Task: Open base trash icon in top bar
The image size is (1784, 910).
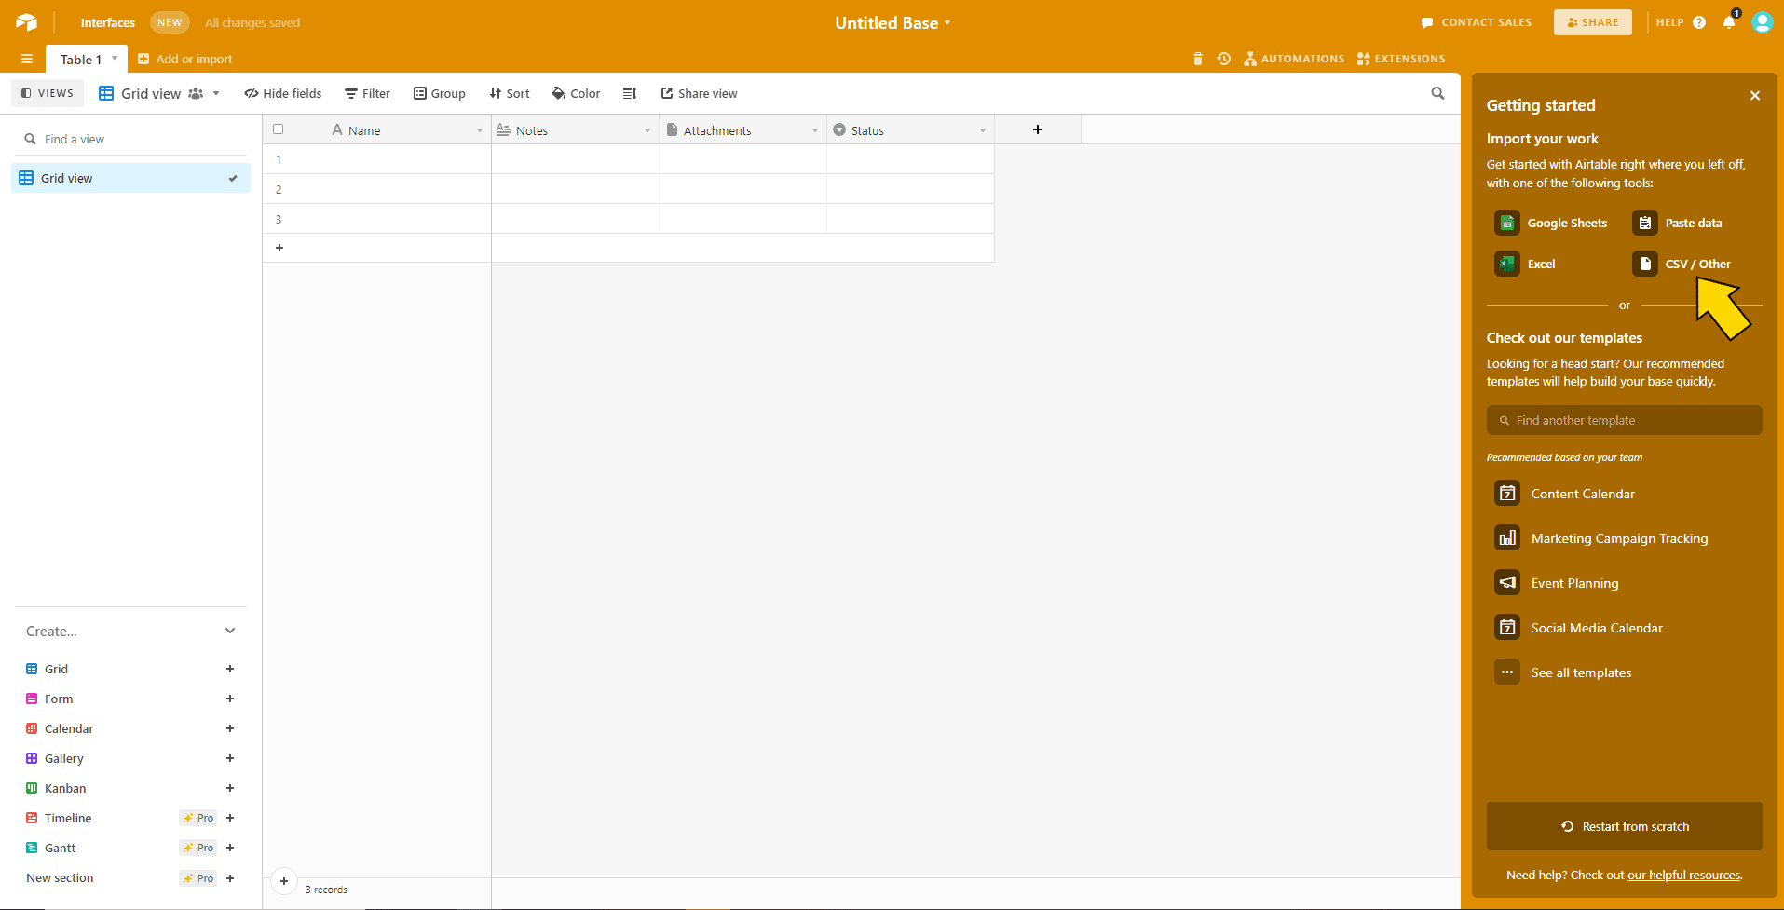Action: (x=1198, y=59)
